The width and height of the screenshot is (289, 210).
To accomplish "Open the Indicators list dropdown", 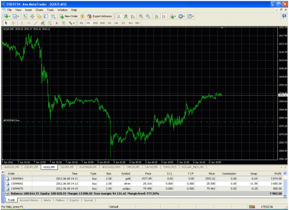I will (x=172, y=16).
